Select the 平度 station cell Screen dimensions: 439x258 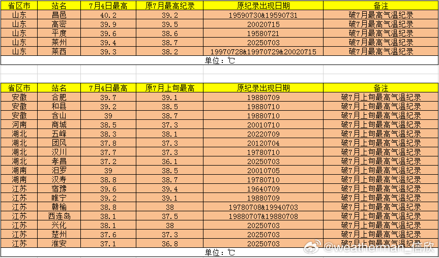point(59,33)
